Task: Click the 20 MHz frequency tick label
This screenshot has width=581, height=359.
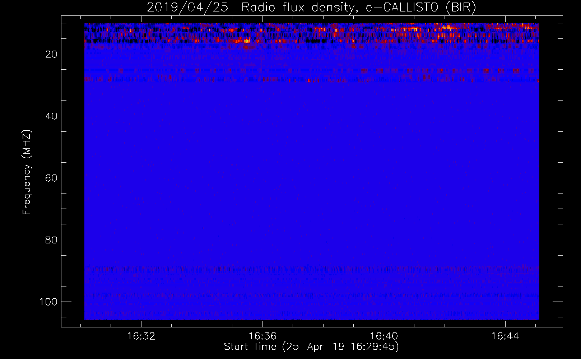Action: click(51, 54)
